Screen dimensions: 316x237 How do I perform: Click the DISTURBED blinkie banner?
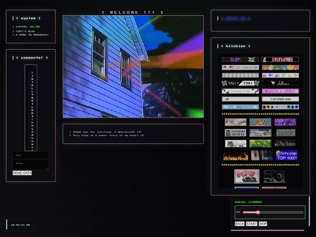click(x=280, y=60)
